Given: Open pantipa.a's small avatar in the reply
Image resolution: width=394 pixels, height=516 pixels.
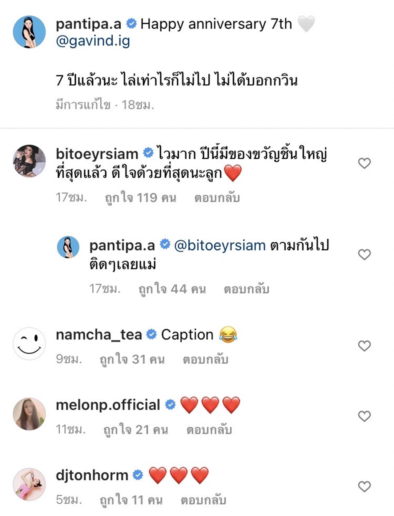Looking at the screenshot, I should point(68,247).
